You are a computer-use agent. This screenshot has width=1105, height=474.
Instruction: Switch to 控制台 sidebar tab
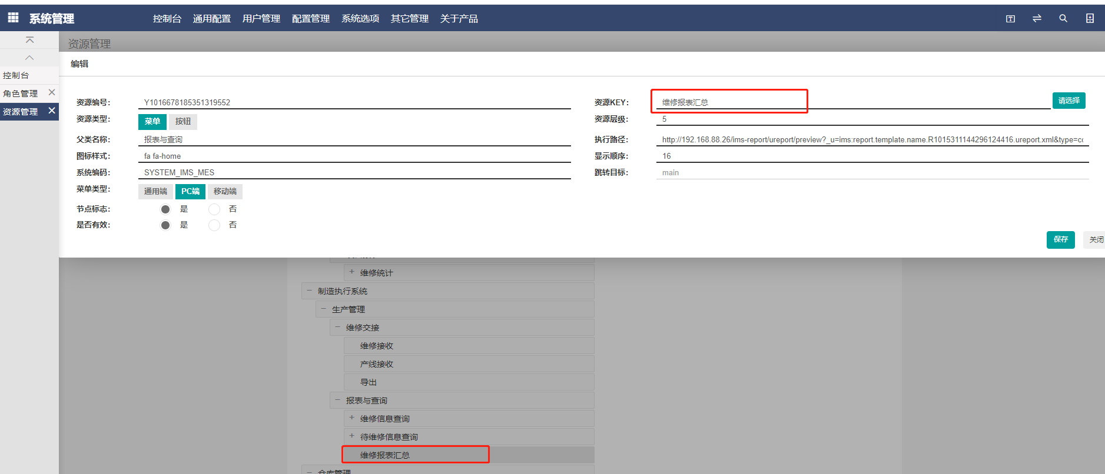pos(29,75)
